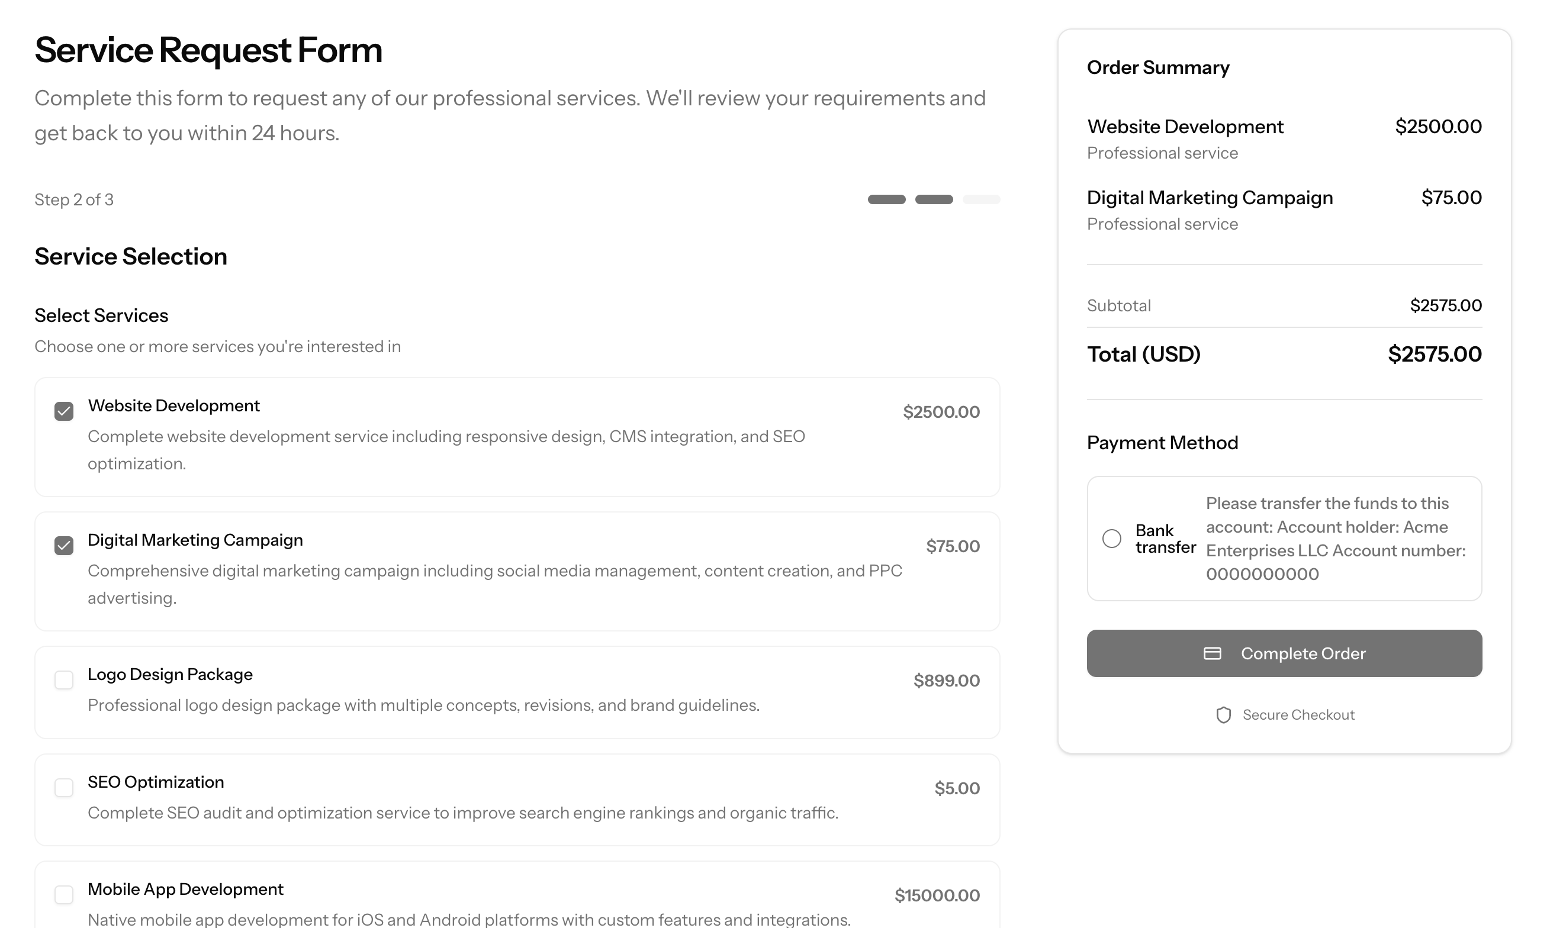Click the Digital Marketing Campaign service title

click(195, 540)
